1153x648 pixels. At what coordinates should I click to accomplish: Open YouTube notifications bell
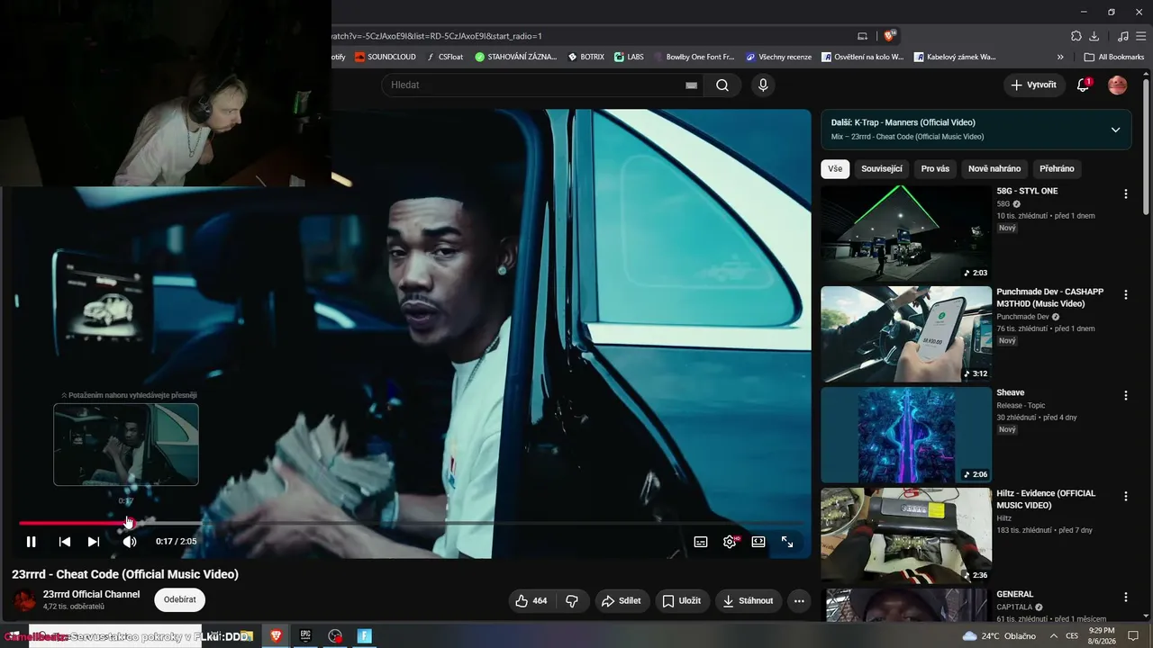point(1084,85)
